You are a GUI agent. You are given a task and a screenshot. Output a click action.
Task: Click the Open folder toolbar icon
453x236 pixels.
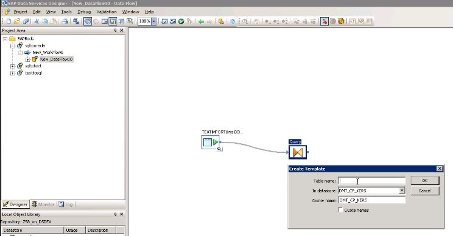coord(17,21)
